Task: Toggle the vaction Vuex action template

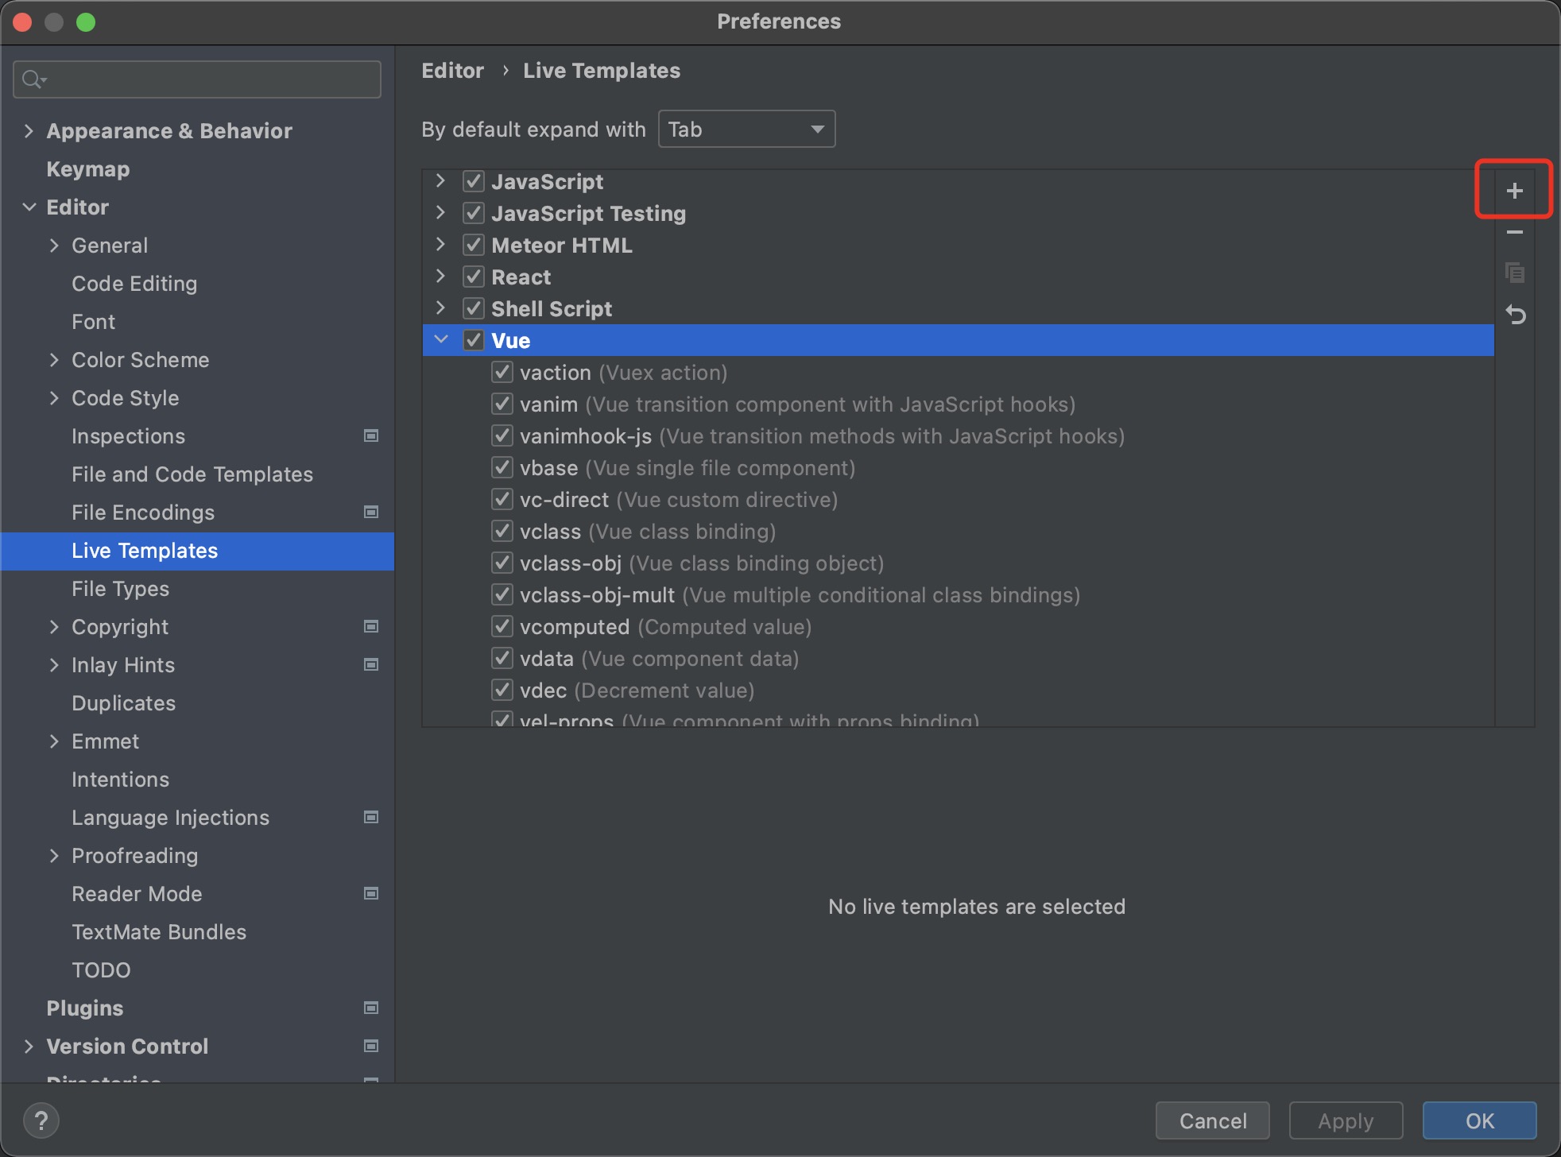Action: pos(502,372)
